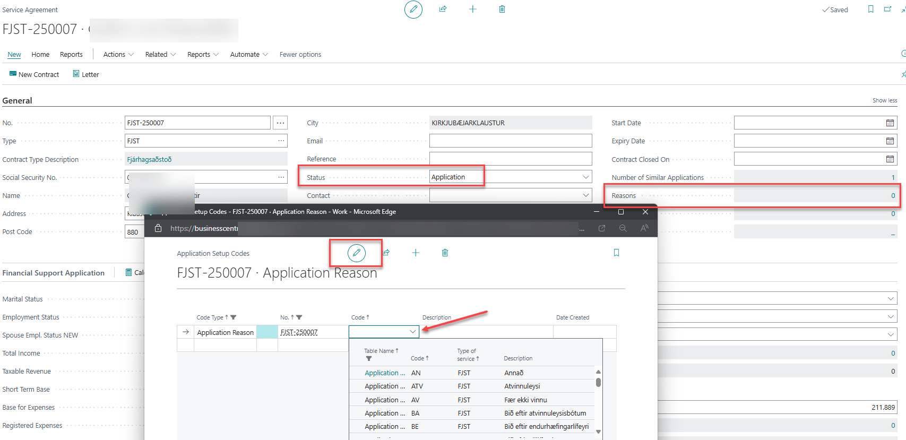Image resolution: width=906 pixels, height=440 pixels.
Task: Open Start Date calendar picker
Action: [x=890, y=123]
